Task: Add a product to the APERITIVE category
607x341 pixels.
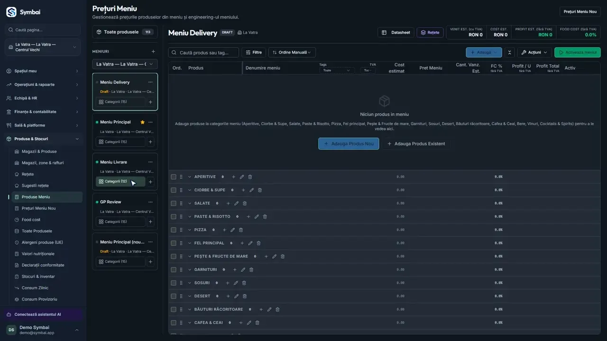Action: (x=233, y=177)
